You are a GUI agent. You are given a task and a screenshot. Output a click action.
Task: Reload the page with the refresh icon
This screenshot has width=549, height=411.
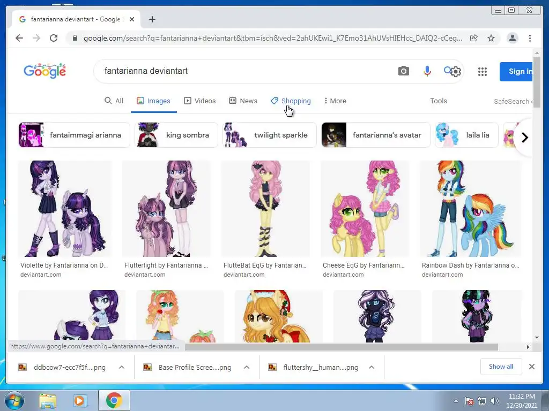coord(54,38)
